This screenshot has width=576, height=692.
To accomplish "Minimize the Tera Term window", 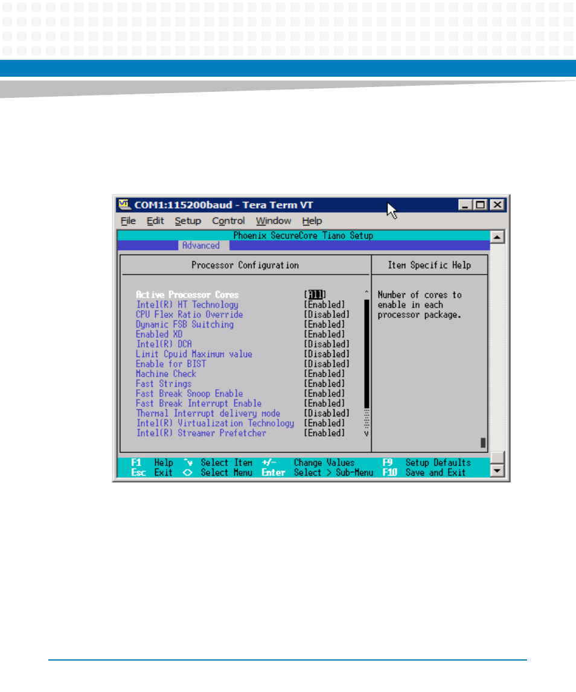I will (464, 205).
